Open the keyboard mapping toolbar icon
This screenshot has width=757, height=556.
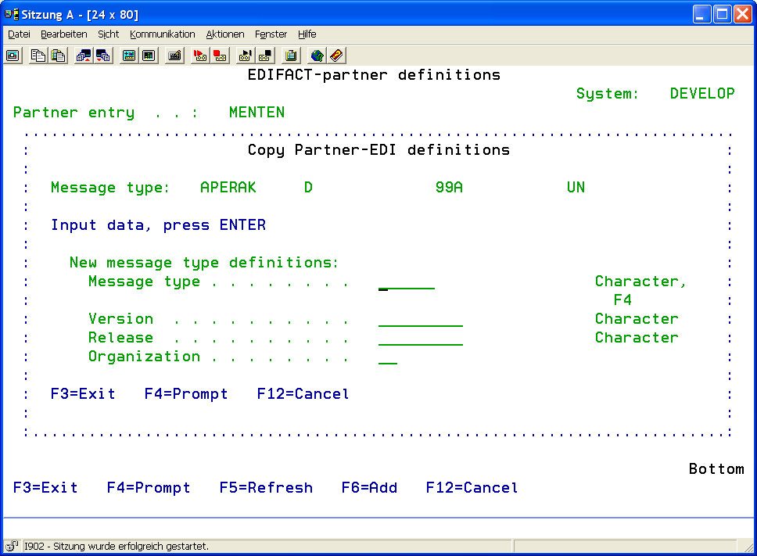[174, 56]
